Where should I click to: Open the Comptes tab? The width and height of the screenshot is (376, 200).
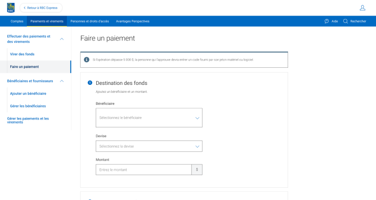pos(17,21)
